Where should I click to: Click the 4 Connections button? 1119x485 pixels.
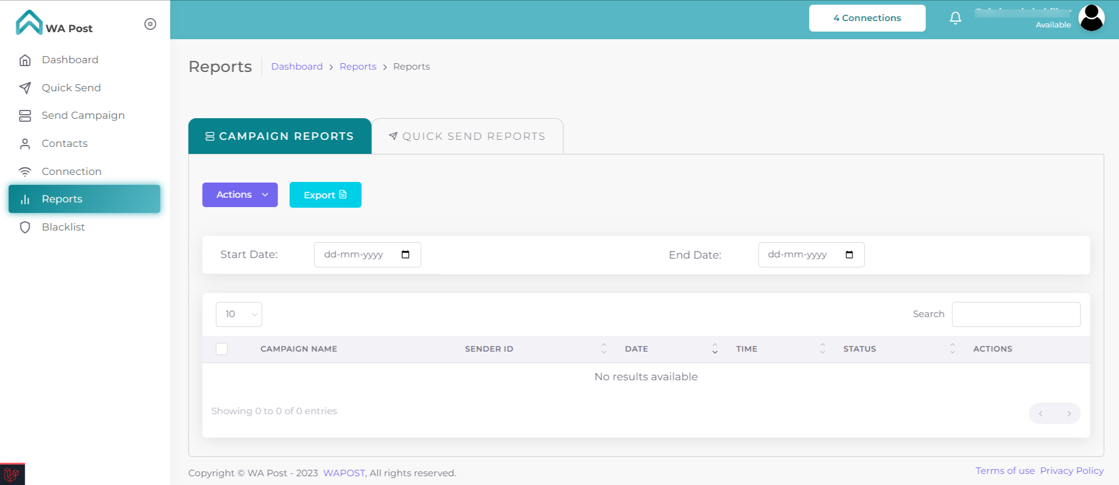[867, 18]
